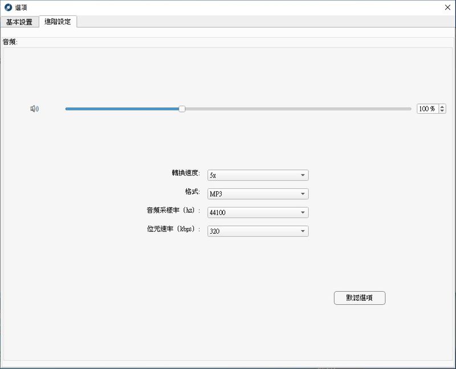Click the blue filled portion of volume slider
The width and height of the screenshot is (456, 369).
(x=122, y=109)
